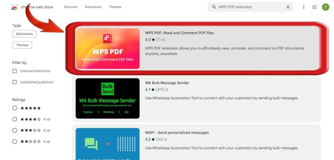Click the Chrome Web Store logo

coord(15,7)
